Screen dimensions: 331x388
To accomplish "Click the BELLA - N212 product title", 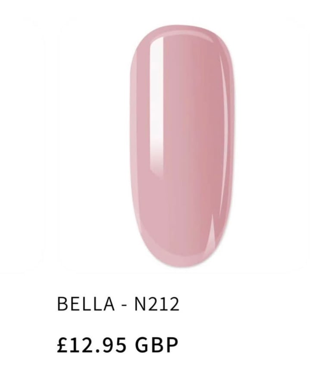I will (x=118, y=304).
